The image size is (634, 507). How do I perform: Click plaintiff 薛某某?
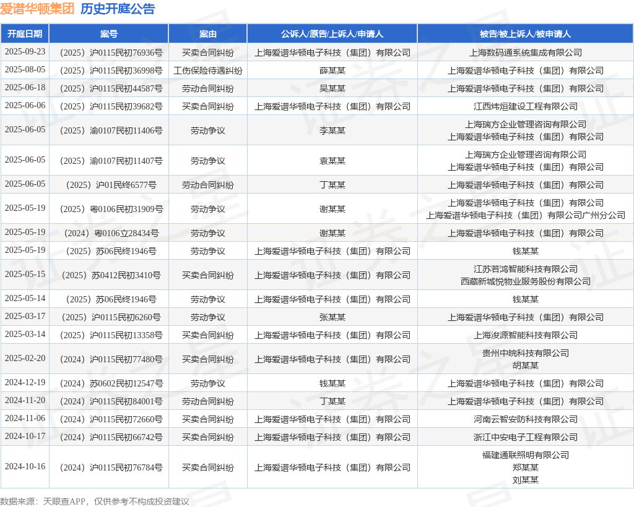coord(332,70)
